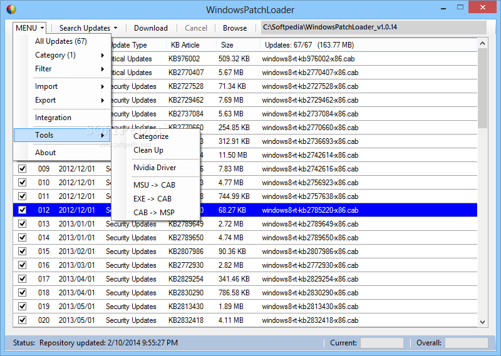Click the Updates: 67/67 column header
The width and height of the screenshot is (501, 356).
point(368,45)
